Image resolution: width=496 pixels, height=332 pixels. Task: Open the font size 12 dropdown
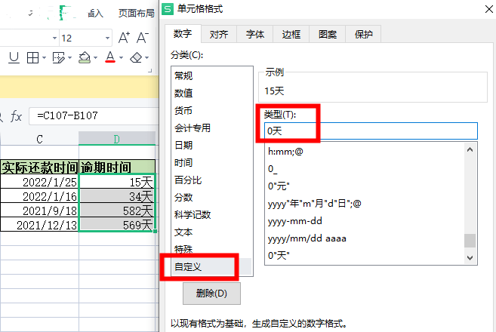point(107,38)
